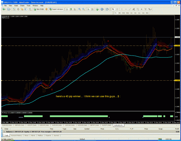The height and width of the screenshot is (141, 181).
Task: Click the orange MetaEditor diamond icon
Action: 46,9
